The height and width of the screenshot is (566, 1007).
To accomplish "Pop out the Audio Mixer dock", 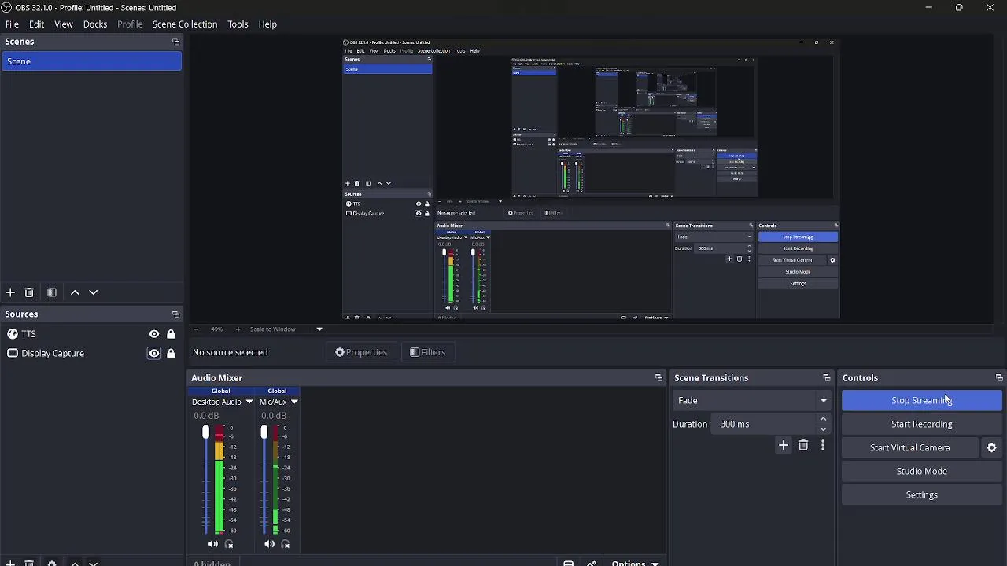I will pos(658,378).
